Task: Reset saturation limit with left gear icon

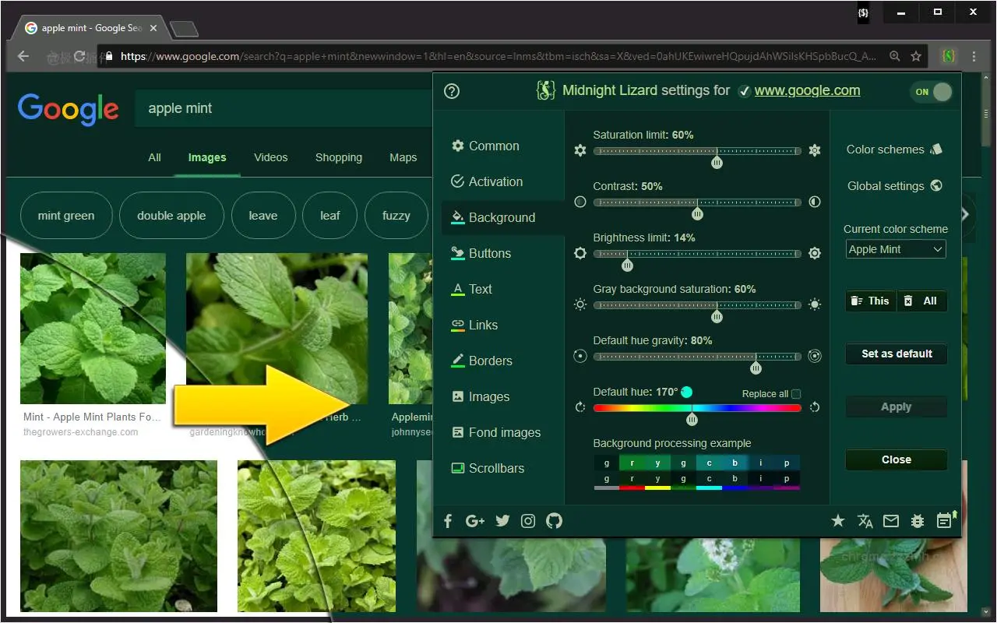Action: (580, 150)
